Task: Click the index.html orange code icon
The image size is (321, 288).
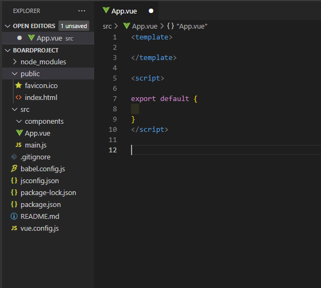Action: pyautogui.click(x=18, y=97)
